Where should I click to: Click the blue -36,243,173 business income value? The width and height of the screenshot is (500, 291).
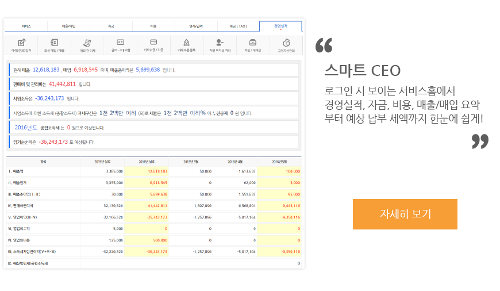click(x=49, y=98)
